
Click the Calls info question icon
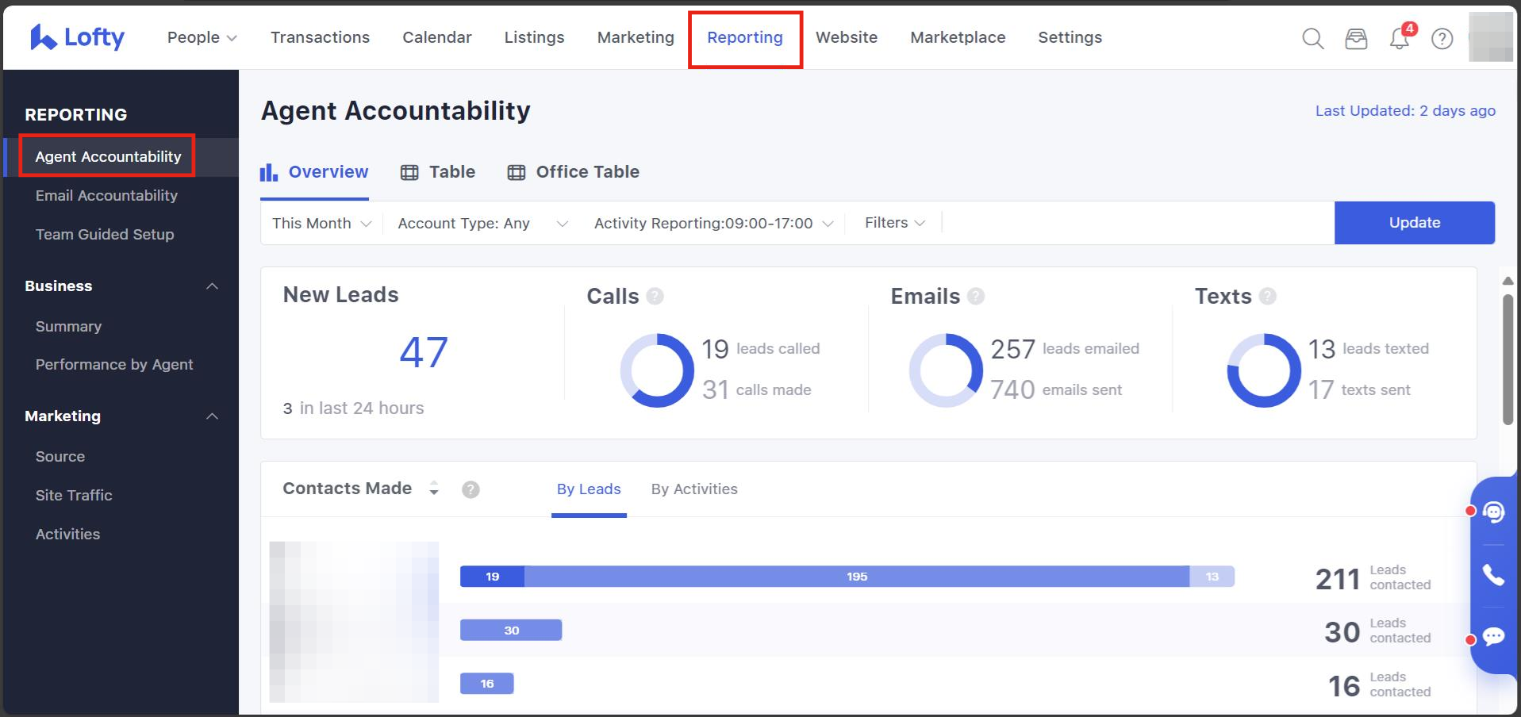pyautogui.click(x=655, y=296)
